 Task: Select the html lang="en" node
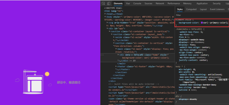pyautogui.click(x=114, y=11)
